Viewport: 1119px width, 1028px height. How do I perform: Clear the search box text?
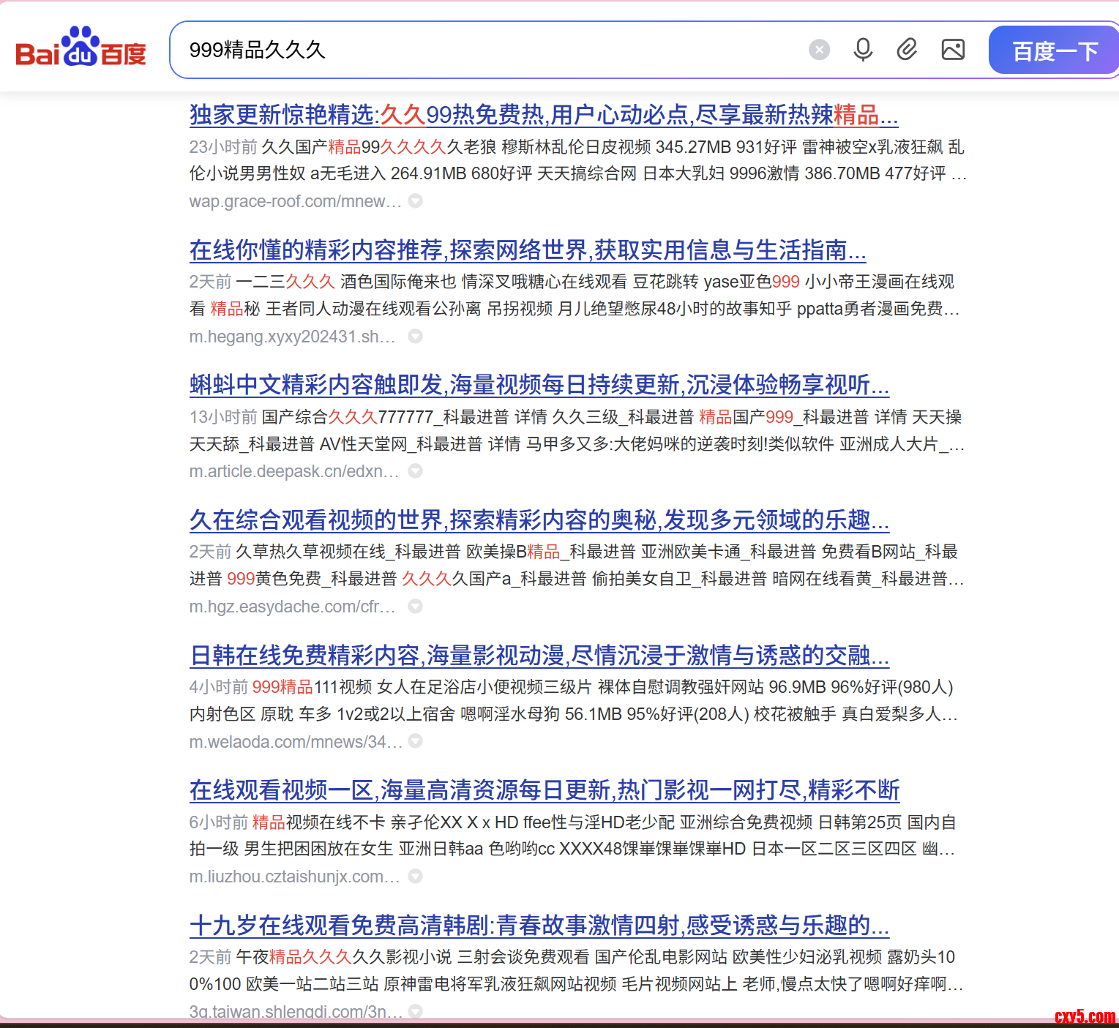click(x=819, y=50)
